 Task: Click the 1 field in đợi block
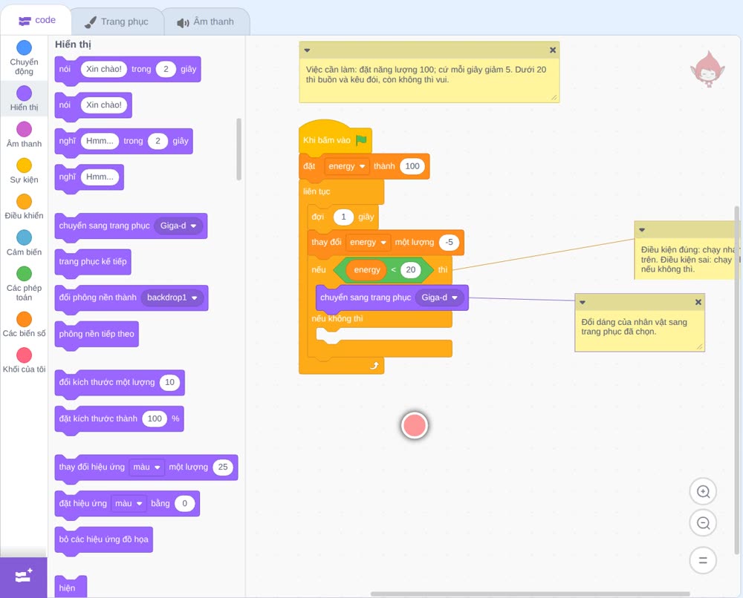click(x=343, y=217)
